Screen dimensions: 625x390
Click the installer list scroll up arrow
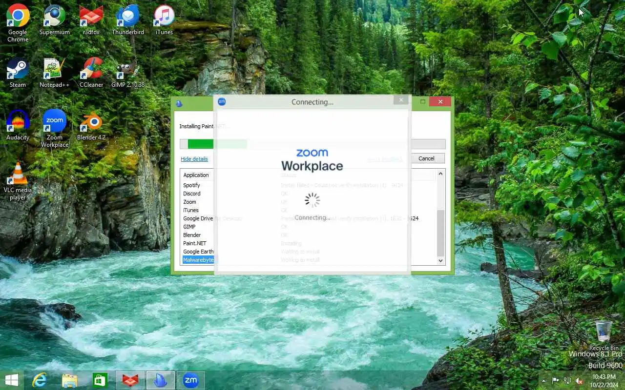(441, 174)
